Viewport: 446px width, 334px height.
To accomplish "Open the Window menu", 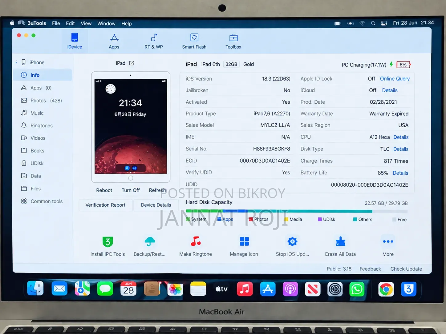I will pyautogui.click(x=106, y=23).
